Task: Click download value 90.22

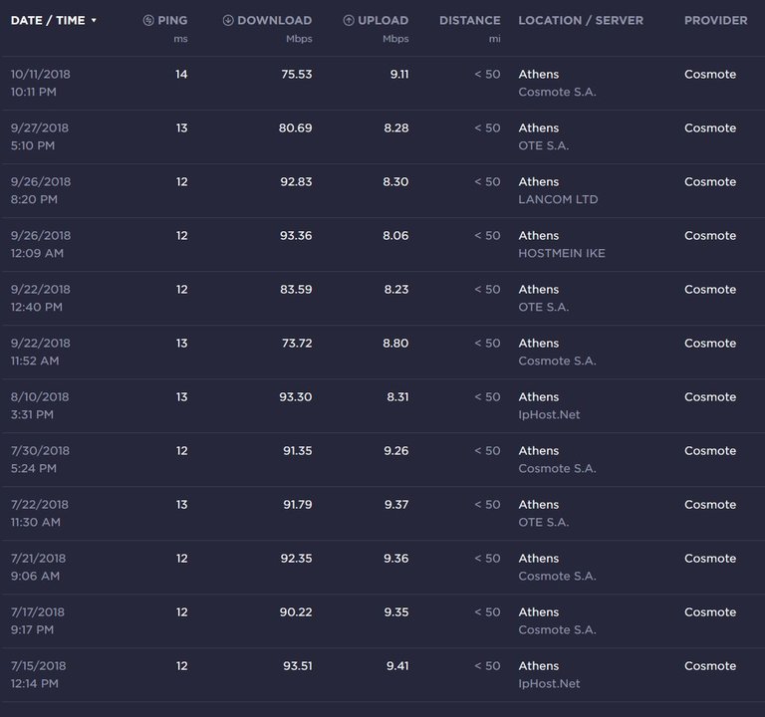Action: click(295, 612)
